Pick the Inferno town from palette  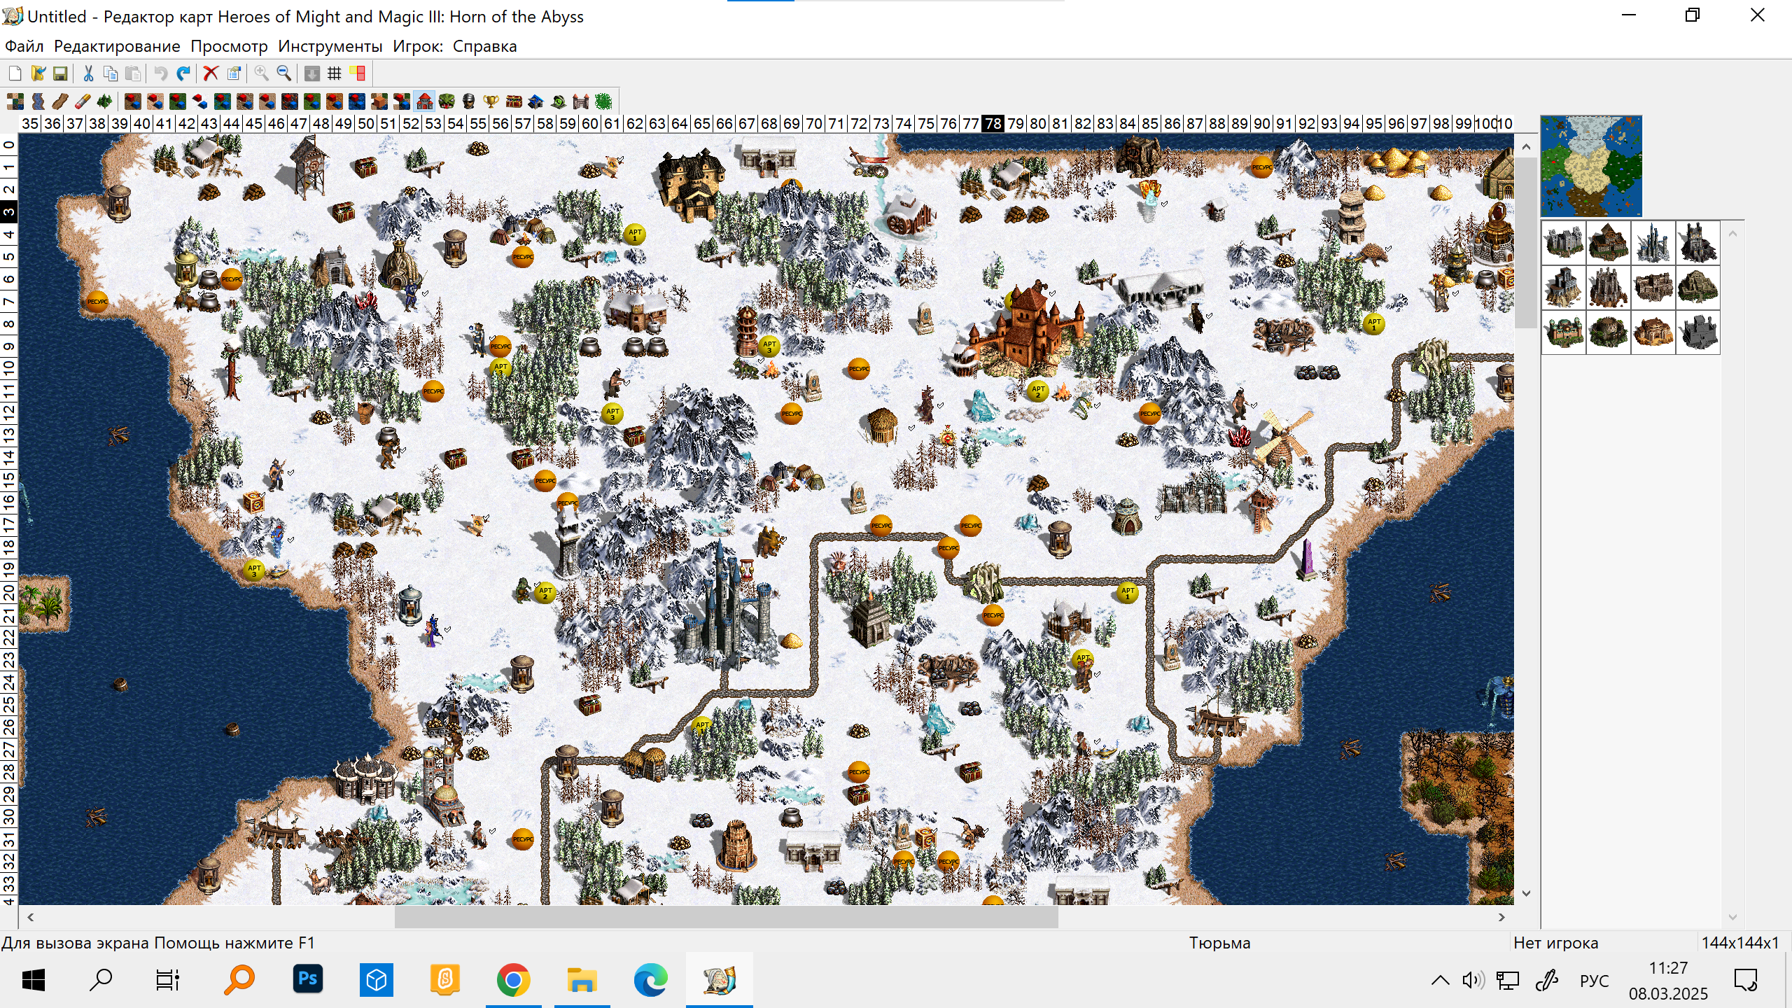[x=1698, y=242]
